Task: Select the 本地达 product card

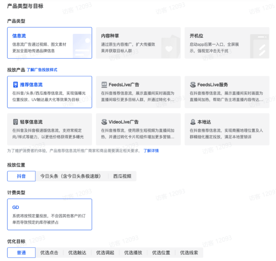Action: click(x=227, y=129)
